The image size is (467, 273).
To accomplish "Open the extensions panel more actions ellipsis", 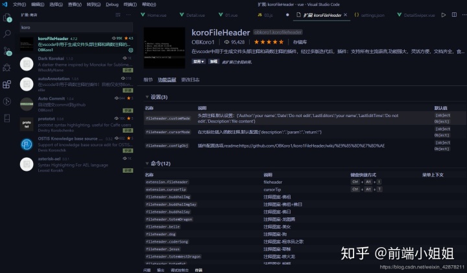I will [x=128, y=15].
